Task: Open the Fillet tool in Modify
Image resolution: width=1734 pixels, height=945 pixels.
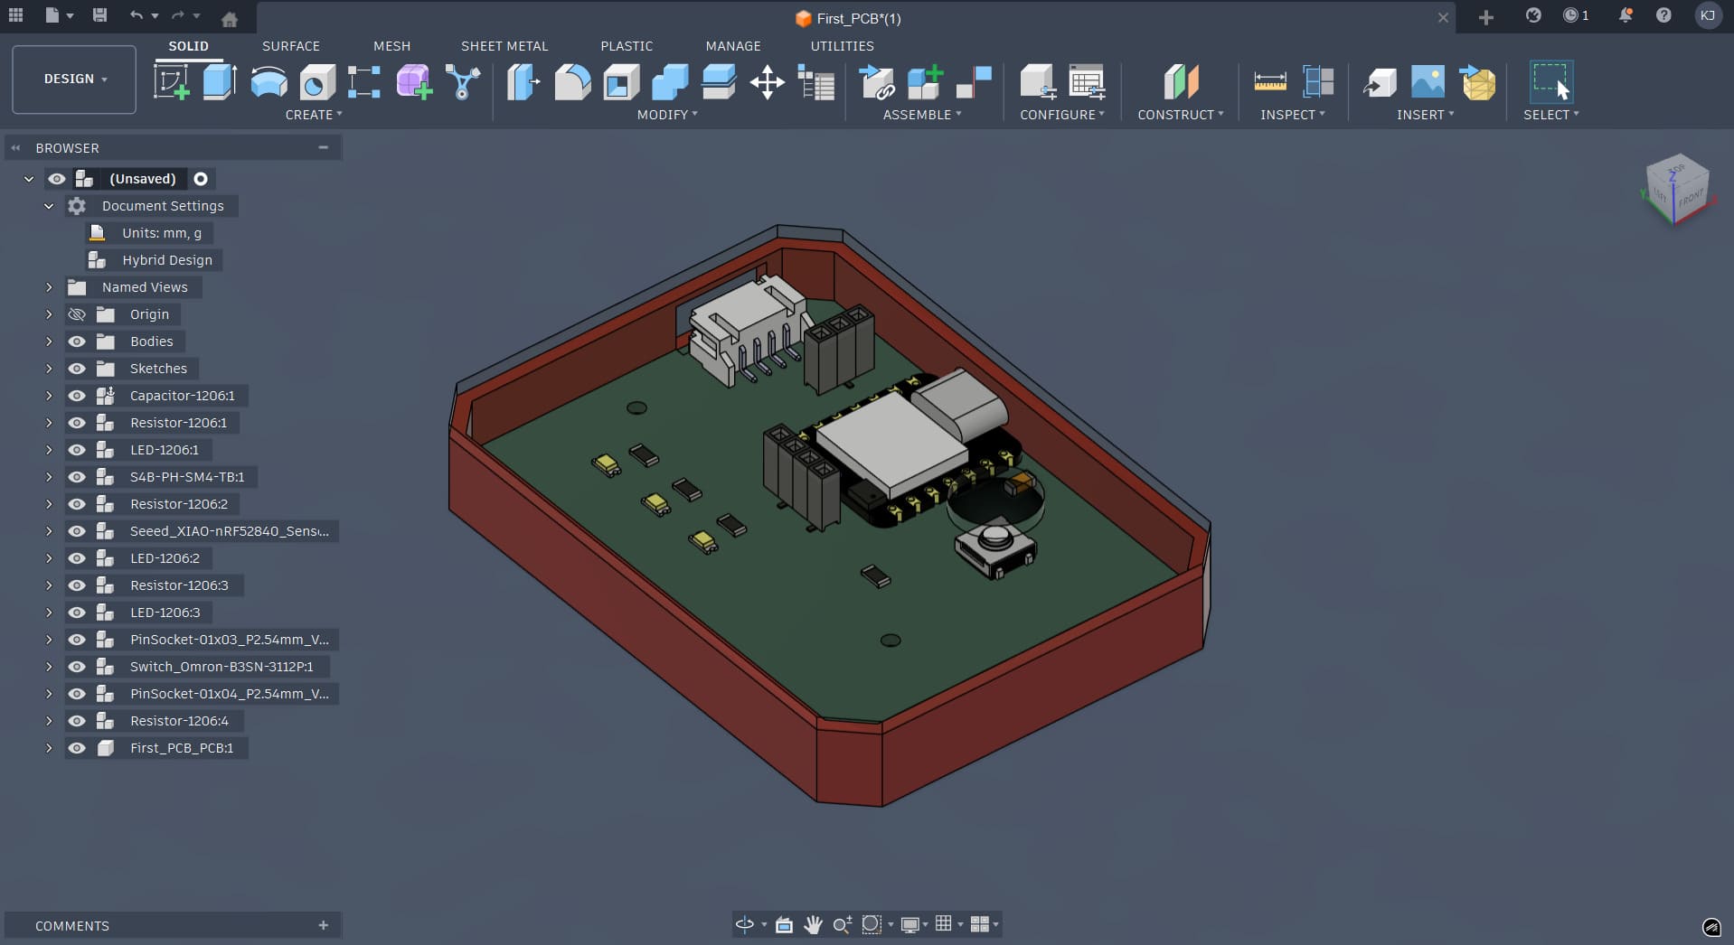Action: [x=572, y=82]
